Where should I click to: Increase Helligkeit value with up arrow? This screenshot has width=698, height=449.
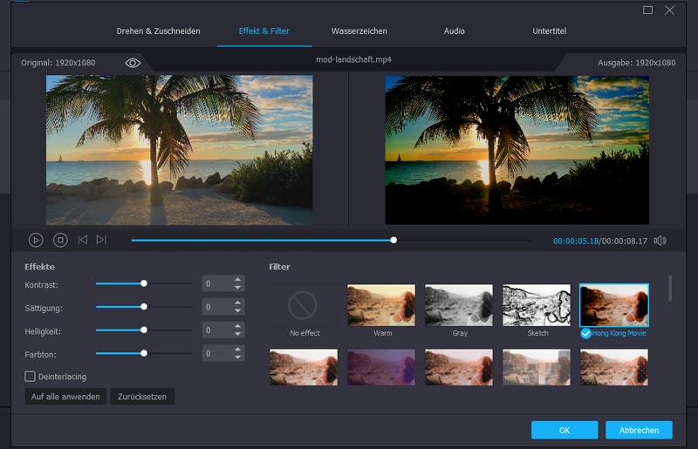(238, 326)
